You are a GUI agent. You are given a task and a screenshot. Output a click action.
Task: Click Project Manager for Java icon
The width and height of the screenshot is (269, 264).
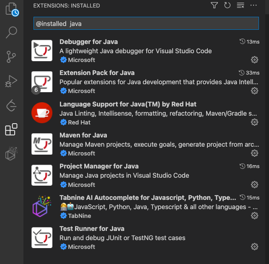[x=42, y=175]
